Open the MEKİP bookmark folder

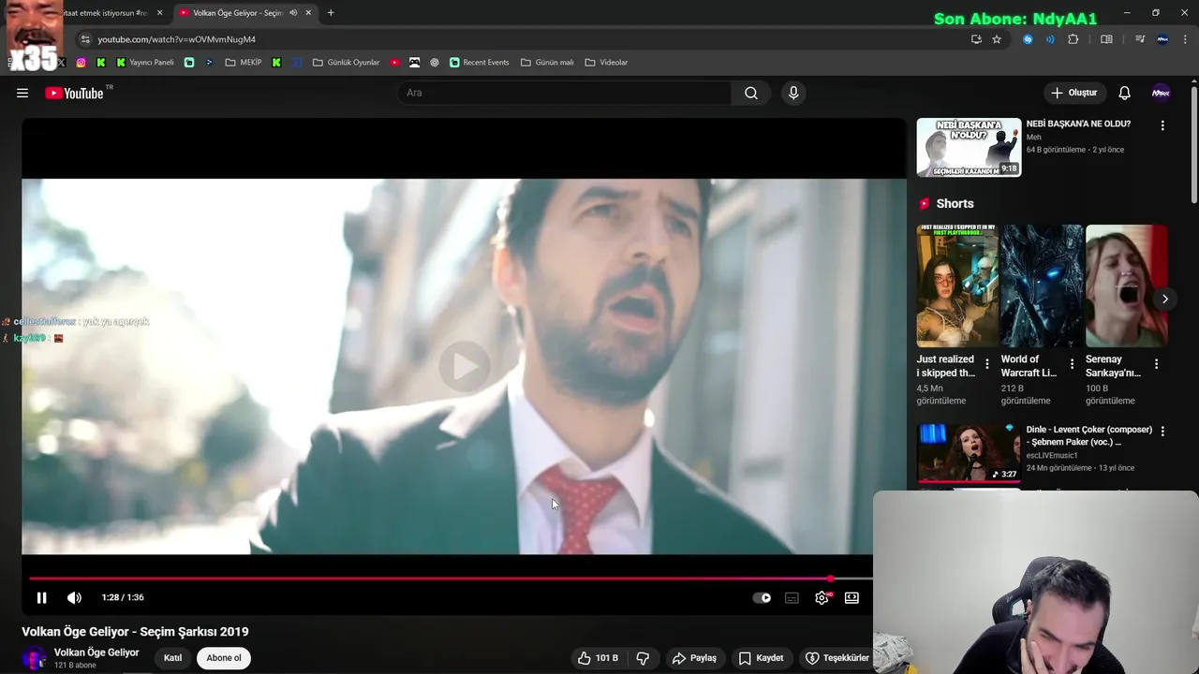244,63
